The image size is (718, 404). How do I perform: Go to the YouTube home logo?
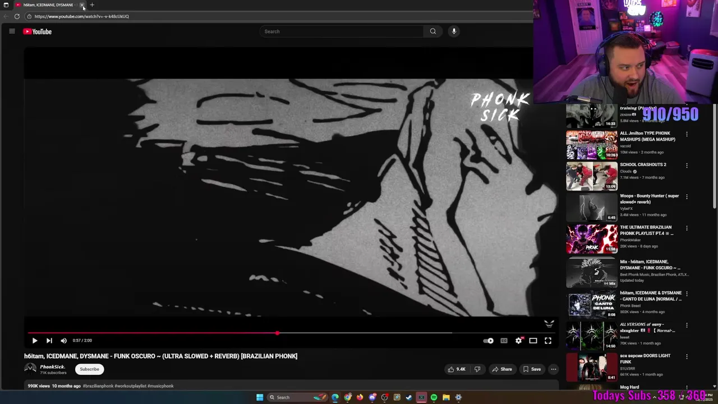pos(37,31)
